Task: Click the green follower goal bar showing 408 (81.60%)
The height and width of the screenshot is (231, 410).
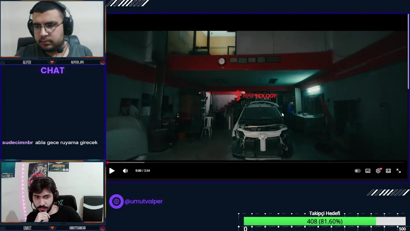Action: [310, 221]
